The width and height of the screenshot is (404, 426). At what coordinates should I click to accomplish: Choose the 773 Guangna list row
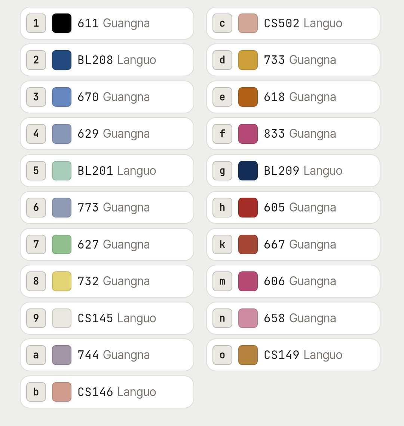click(x=107, y=207)
